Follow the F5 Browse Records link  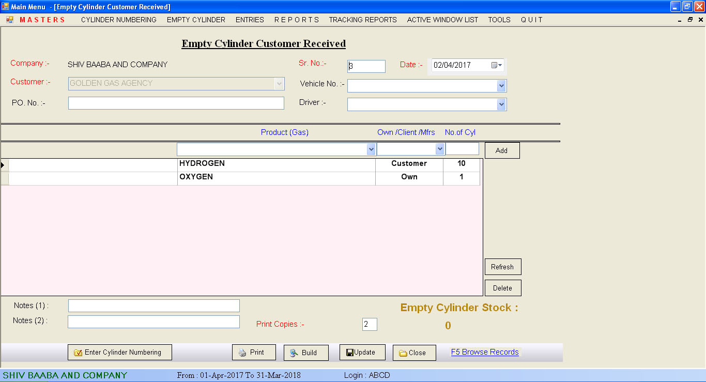(484, 352)
